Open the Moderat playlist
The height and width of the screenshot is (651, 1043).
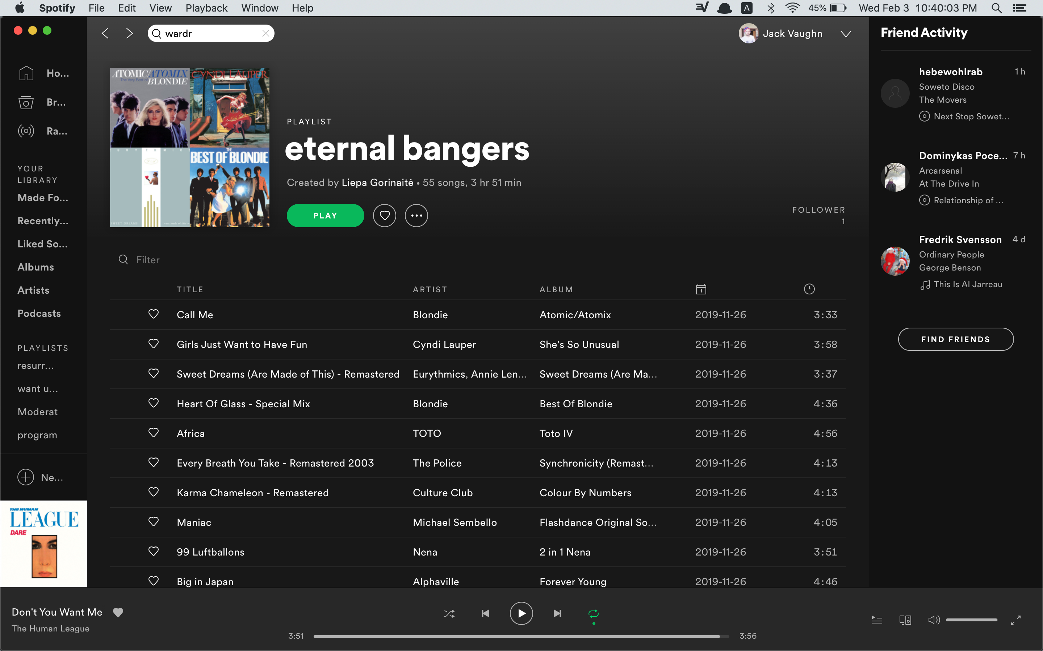point(38,412)
